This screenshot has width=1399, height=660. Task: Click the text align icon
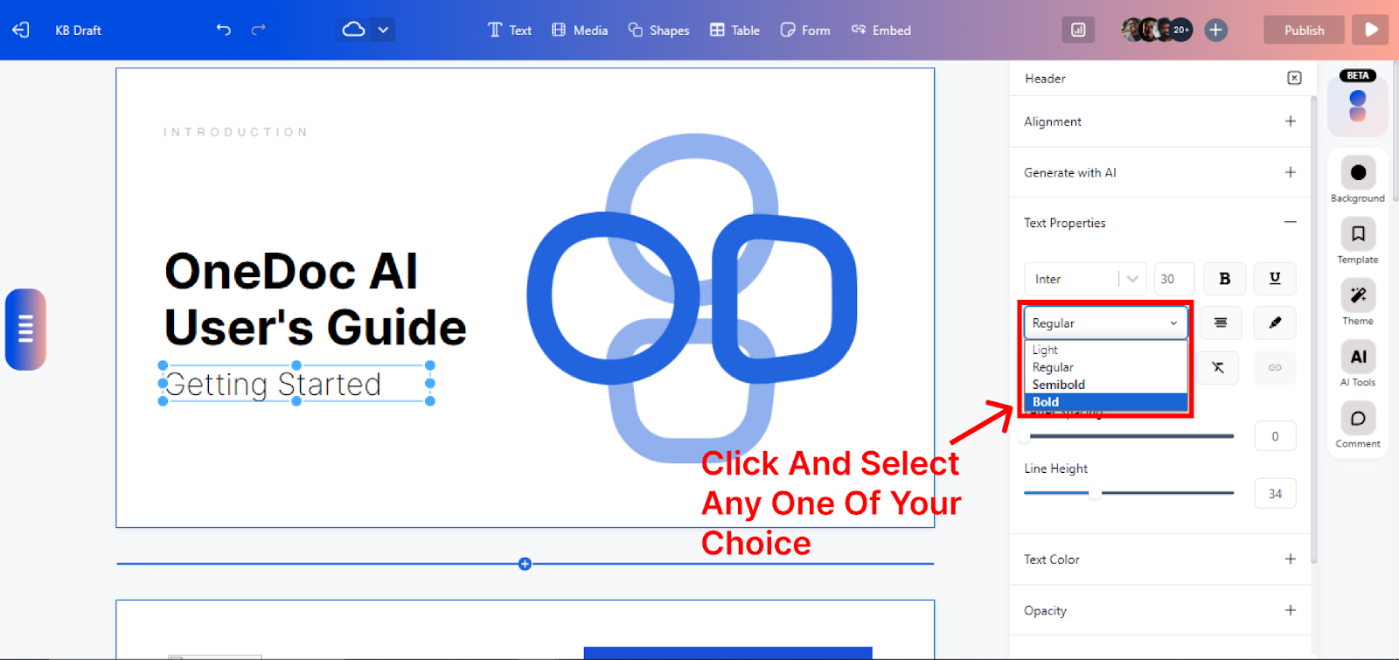pyautogui.click(x=1220, y=323)
